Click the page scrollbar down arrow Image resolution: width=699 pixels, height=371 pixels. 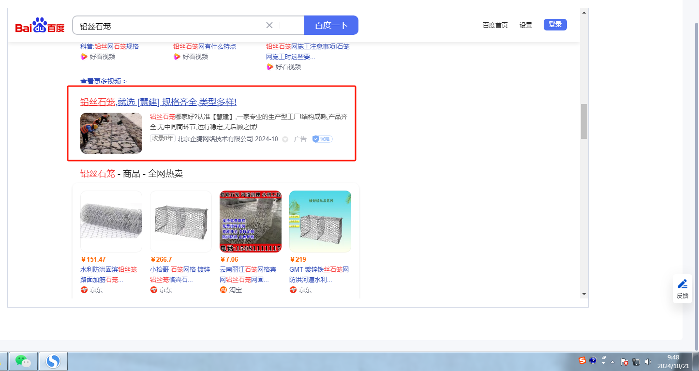pyautogui.click(x=584, y=294)
